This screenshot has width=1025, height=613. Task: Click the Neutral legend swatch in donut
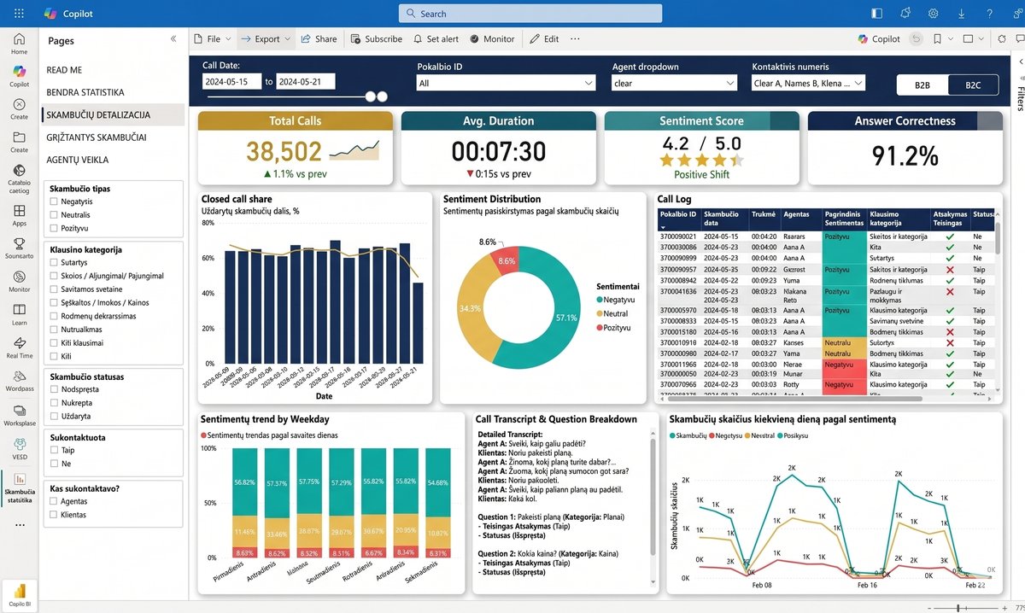[x=598, y=313]
